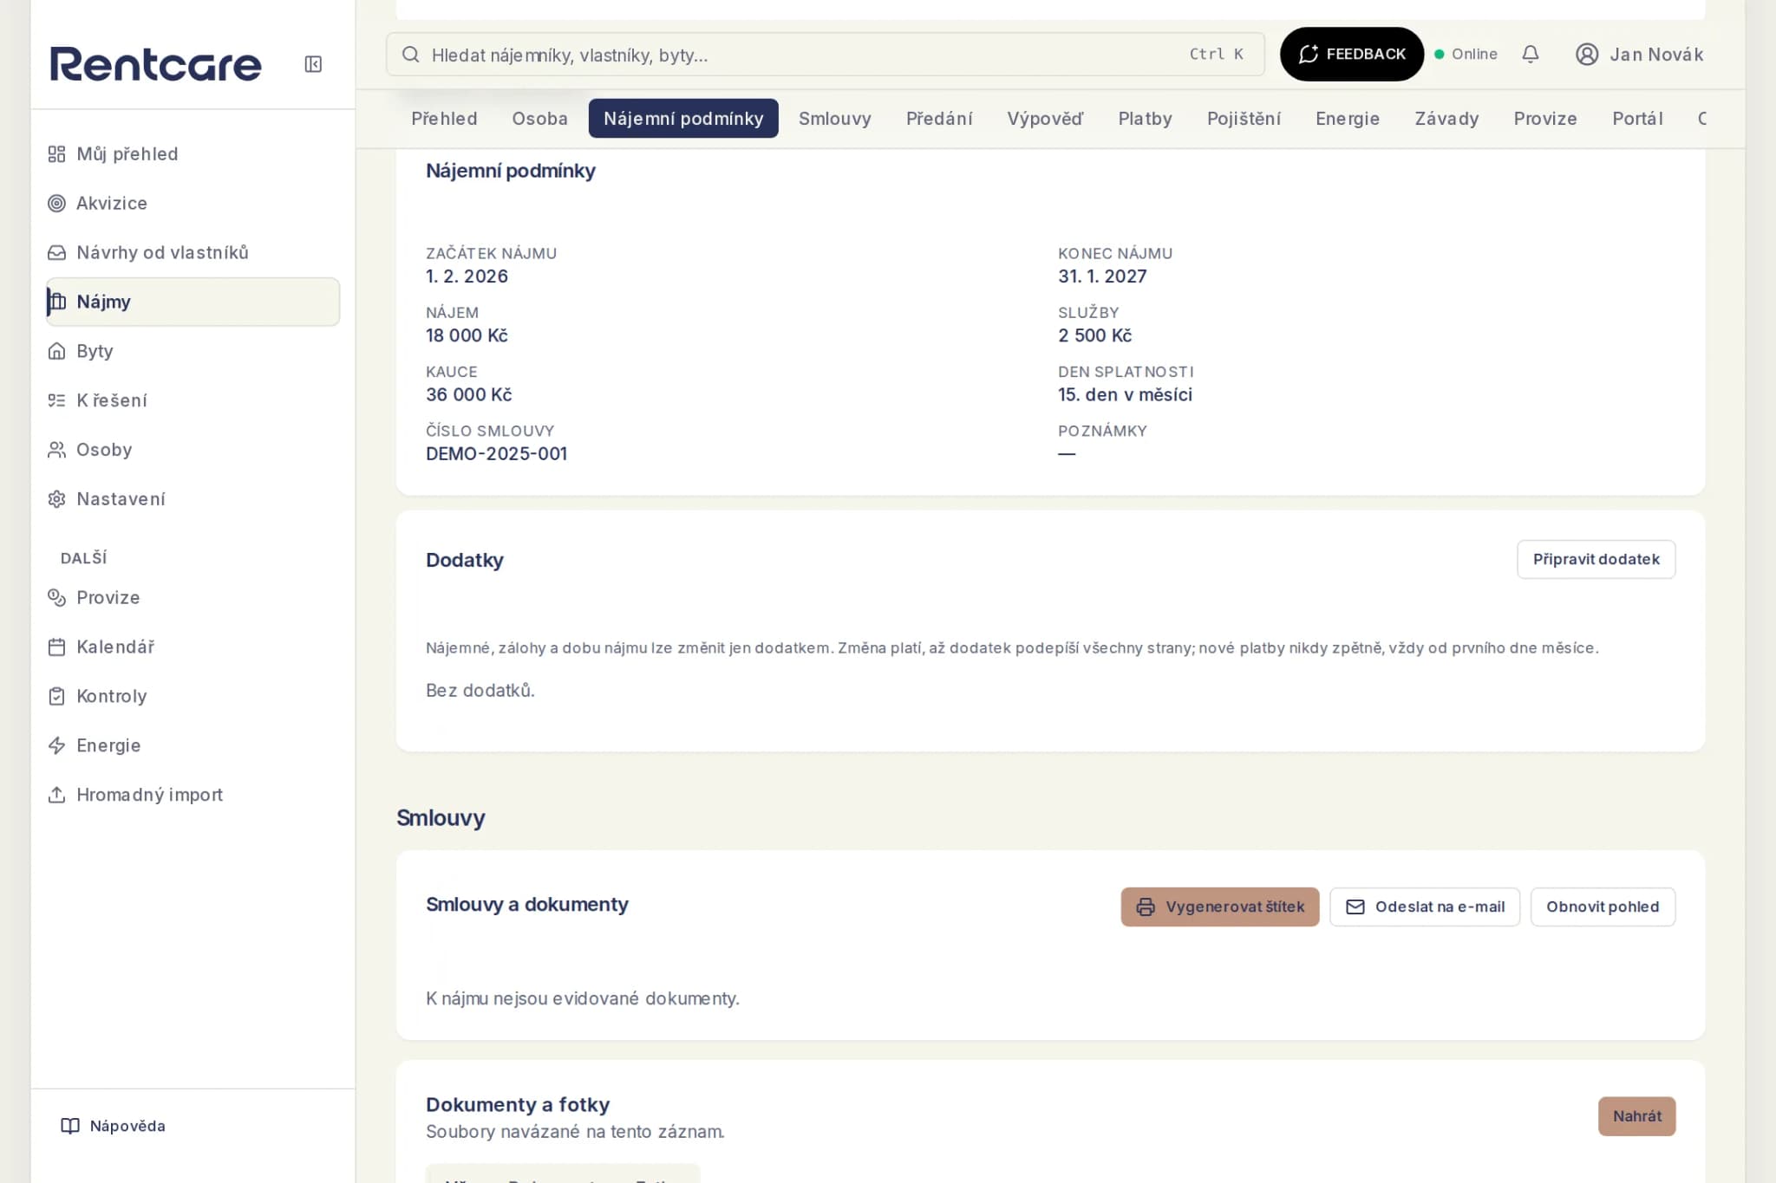Open Nájmy in the sidebar

[193, 302]
